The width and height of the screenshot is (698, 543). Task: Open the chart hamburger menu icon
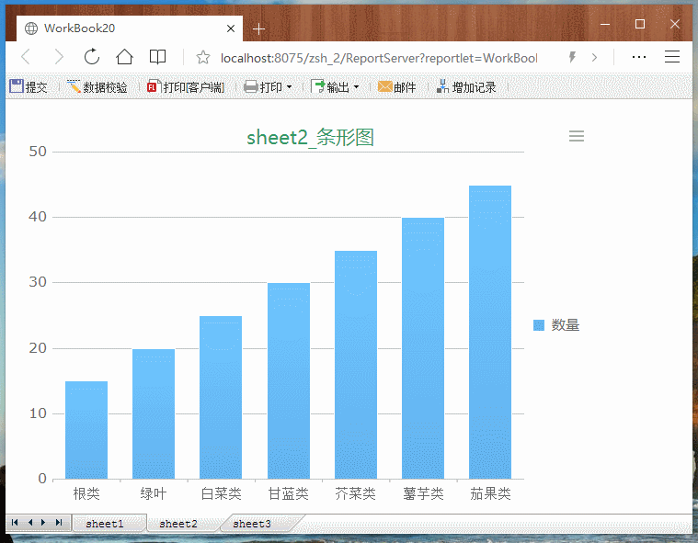click(x=577, y=136)
